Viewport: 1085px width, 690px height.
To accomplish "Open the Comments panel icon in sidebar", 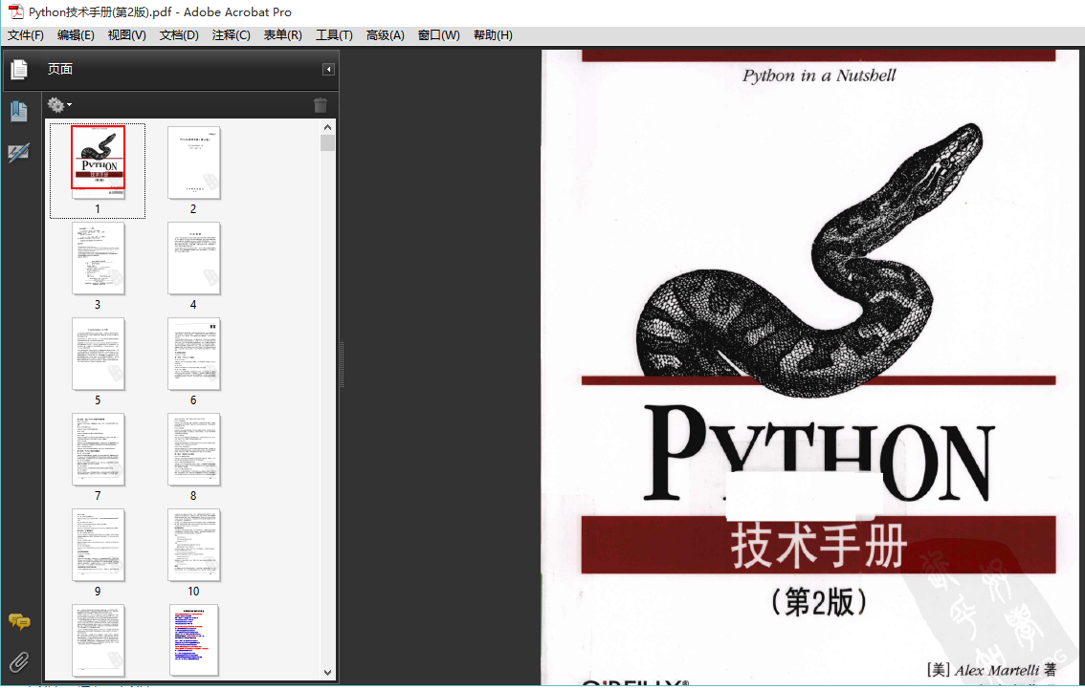I will (x=19, y=621).
